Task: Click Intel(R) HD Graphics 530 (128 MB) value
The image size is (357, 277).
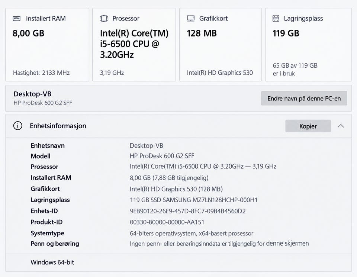Action: 176,189
